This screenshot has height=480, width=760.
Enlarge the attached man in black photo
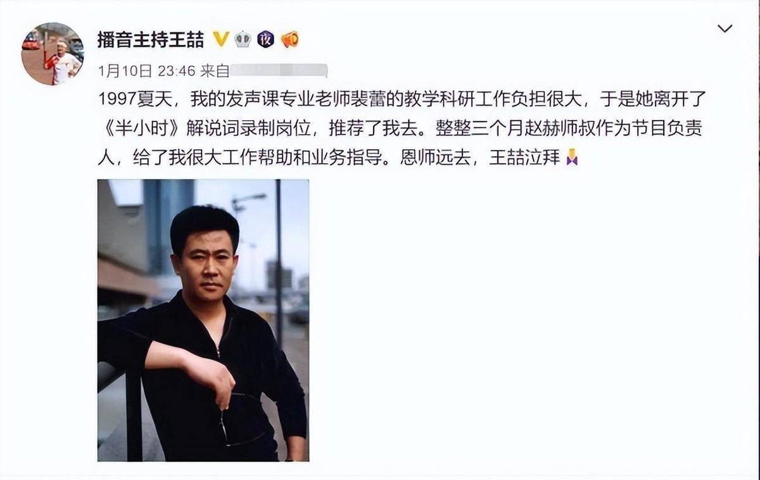point(203,320)
